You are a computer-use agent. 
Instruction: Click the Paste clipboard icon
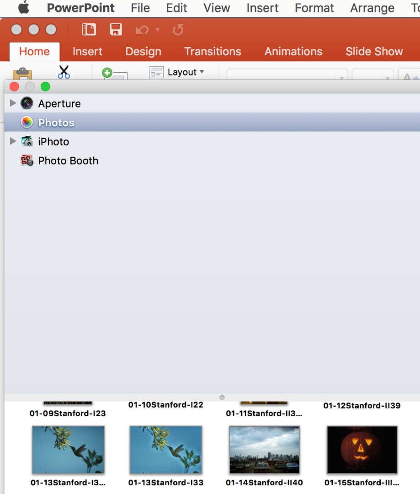point(22,73)
